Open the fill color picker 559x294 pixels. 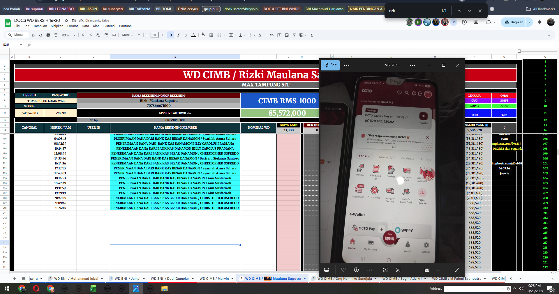(x=203, y=35)
